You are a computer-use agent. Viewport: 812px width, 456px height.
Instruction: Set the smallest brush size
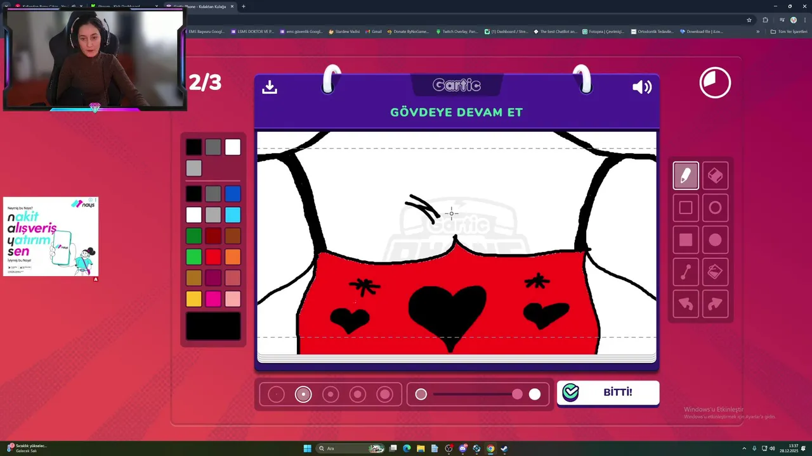pyautogui.click(x=276, y=395)
